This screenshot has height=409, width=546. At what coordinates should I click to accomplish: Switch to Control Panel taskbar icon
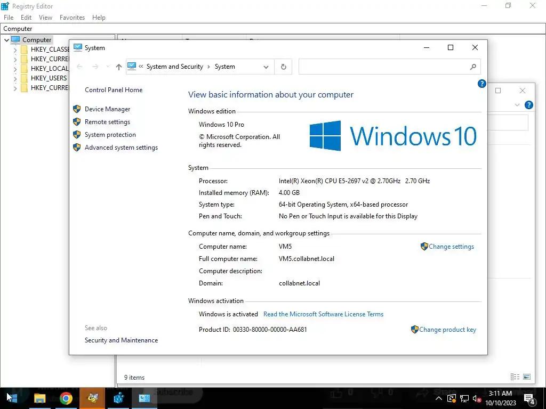144,398
